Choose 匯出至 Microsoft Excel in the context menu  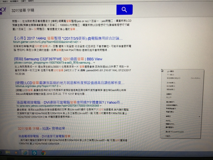(175, 132)
